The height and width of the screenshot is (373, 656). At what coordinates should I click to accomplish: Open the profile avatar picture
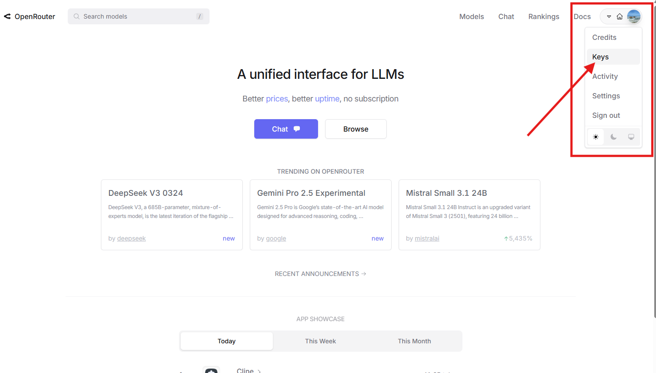(x=634, y=16)
